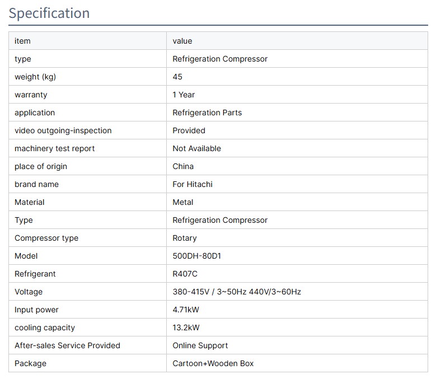Select the 'Refrigeration Parts' application value
The width and height of the screenshot is (436, 379).
point(207,113)
